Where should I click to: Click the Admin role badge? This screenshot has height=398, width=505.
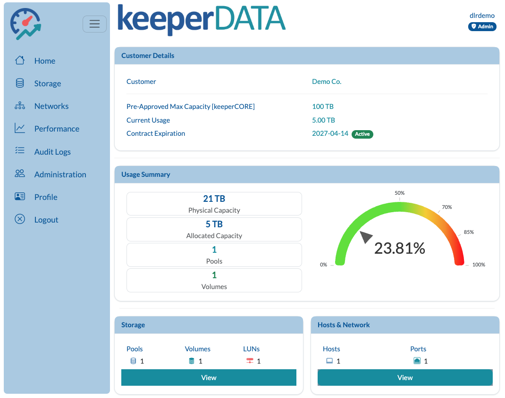482,27
